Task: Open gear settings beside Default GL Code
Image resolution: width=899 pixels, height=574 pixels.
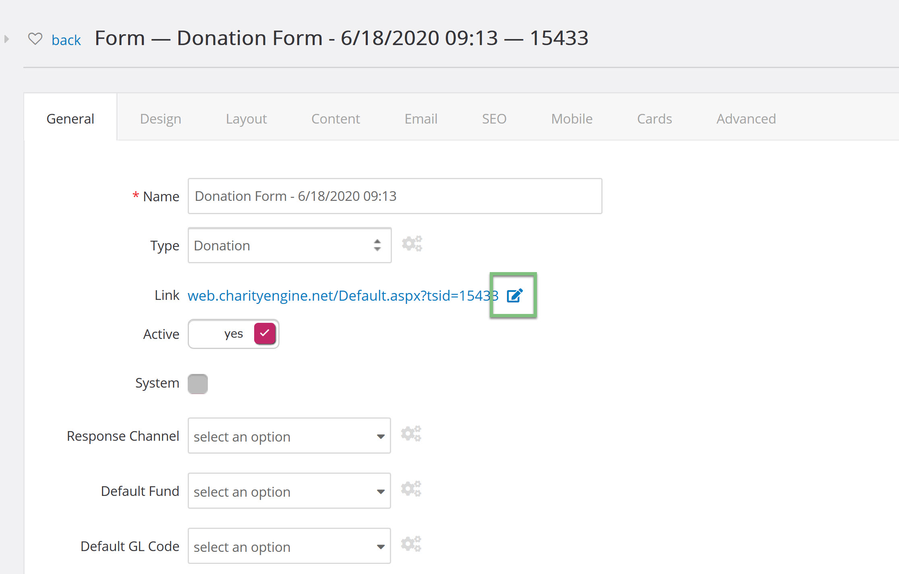Action: (x=411, y=544)
